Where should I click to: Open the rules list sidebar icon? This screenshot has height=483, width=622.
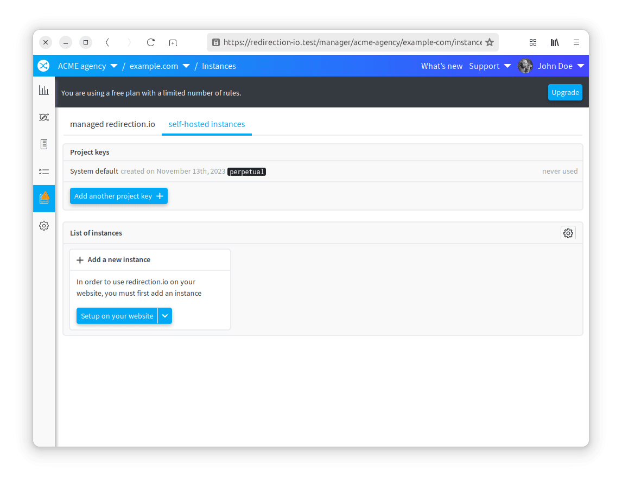[44, 144]
